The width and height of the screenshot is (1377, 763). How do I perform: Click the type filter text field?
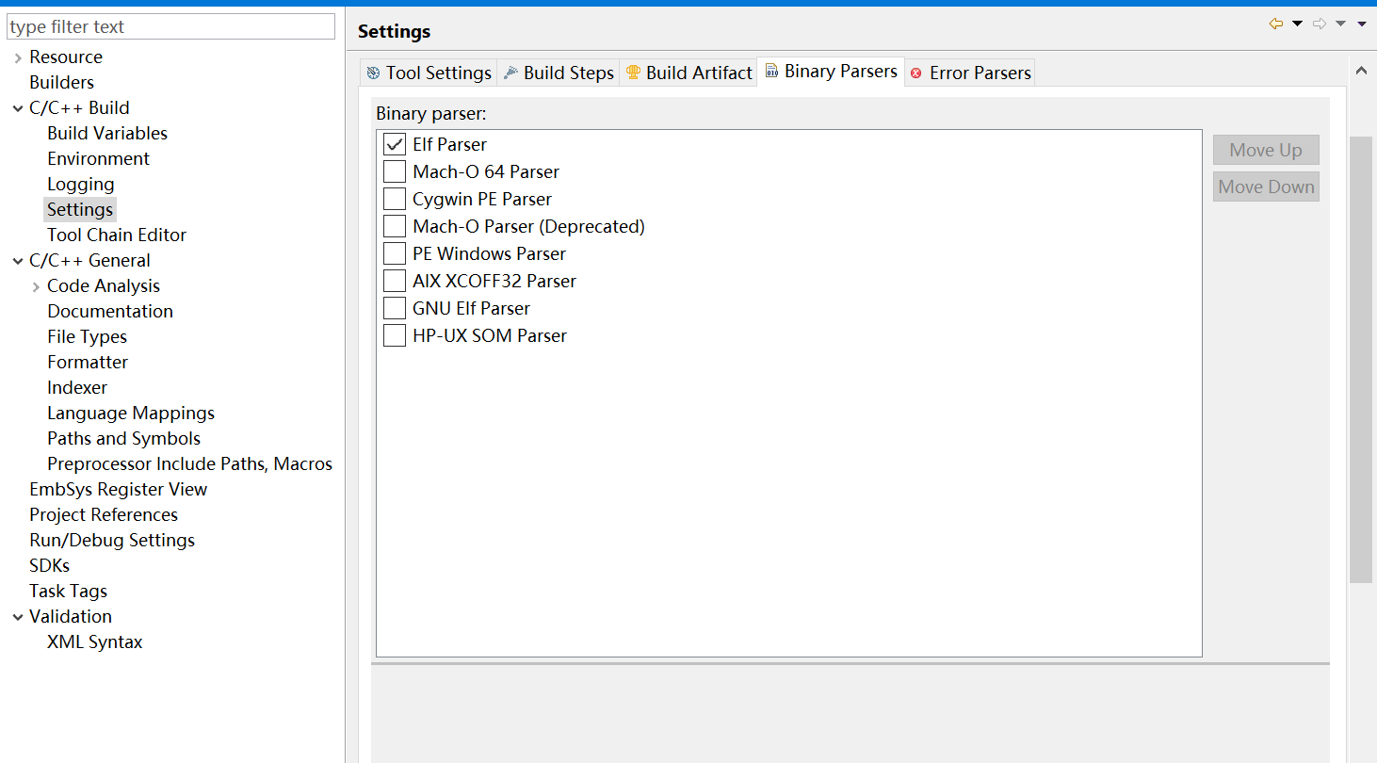pos(170,26)
